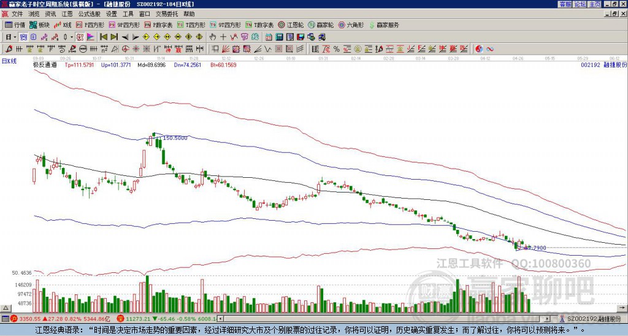628x336 pixels.
Task: Jump to first bar with green arrow
Action: click(103, 37)
